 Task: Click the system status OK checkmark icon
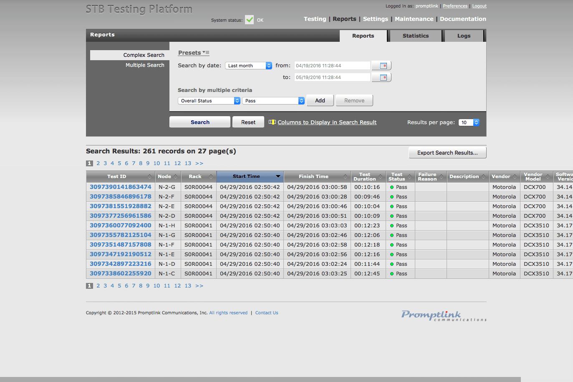coord(249,20)
